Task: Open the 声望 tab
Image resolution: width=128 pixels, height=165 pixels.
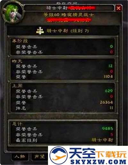Action: point(39,157)
